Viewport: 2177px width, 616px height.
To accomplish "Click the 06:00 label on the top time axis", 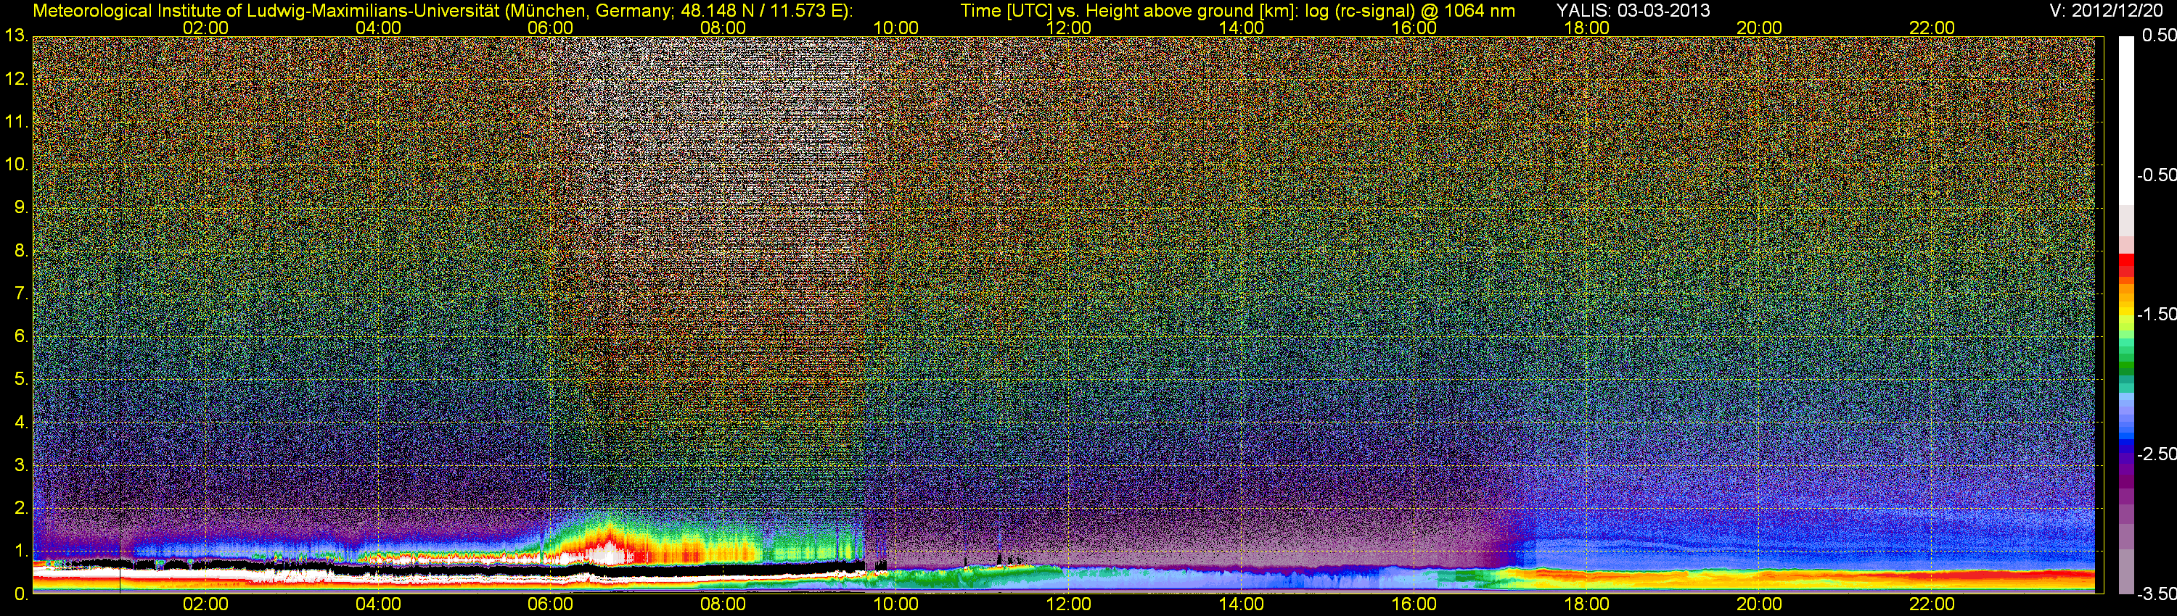I will click(550, 28).
